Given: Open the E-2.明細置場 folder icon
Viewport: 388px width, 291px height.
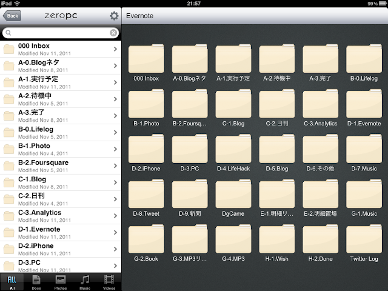Looking at the screenshot, I should click(321, 194).
